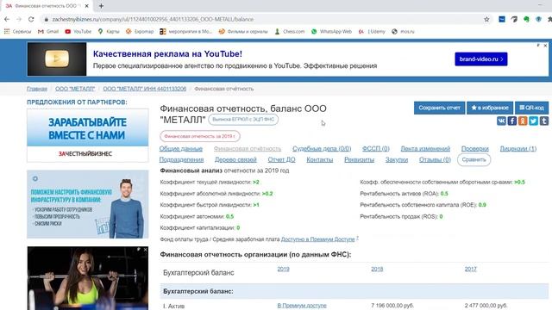Click the YouTube play button ad thumbnail

point(57,59)
